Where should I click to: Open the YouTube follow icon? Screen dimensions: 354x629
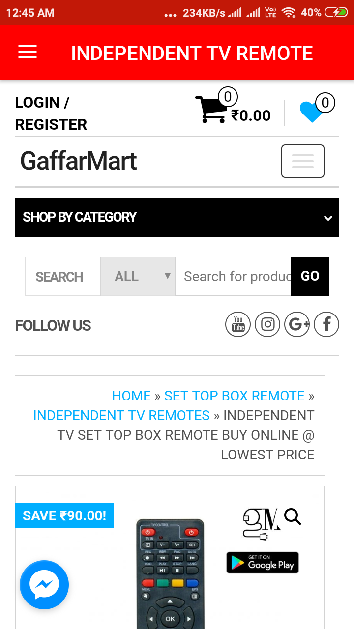tap(238, 324)
